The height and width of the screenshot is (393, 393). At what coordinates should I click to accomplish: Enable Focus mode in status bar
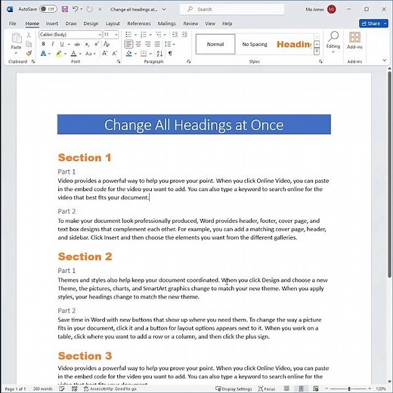267,388
